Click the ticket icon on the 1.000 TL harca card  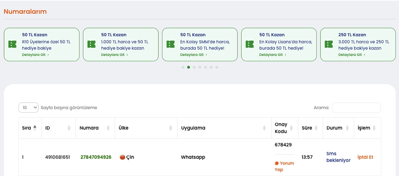click(x=91, y=44)
